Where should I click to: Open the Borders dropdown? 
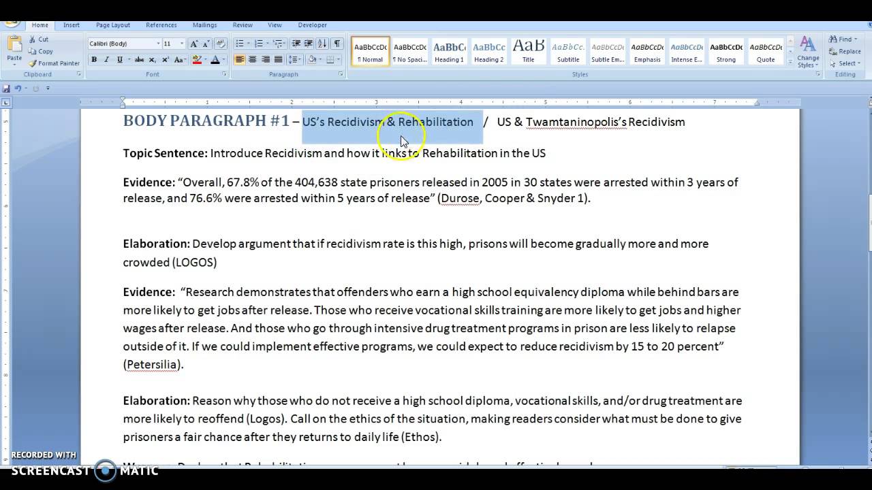pos(339,60)
